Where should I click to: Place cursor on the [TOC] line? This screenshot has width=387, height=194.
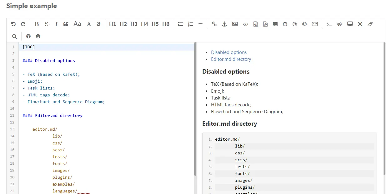pyautogui.click(x=106, y=47)
